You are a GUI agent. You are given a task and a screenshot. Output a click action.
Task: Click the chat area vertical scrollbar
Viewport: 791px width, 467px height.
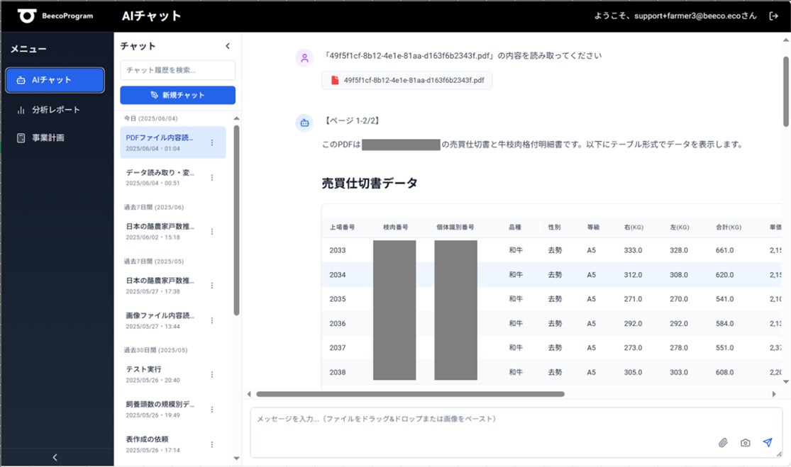click(x=786, y=91)
